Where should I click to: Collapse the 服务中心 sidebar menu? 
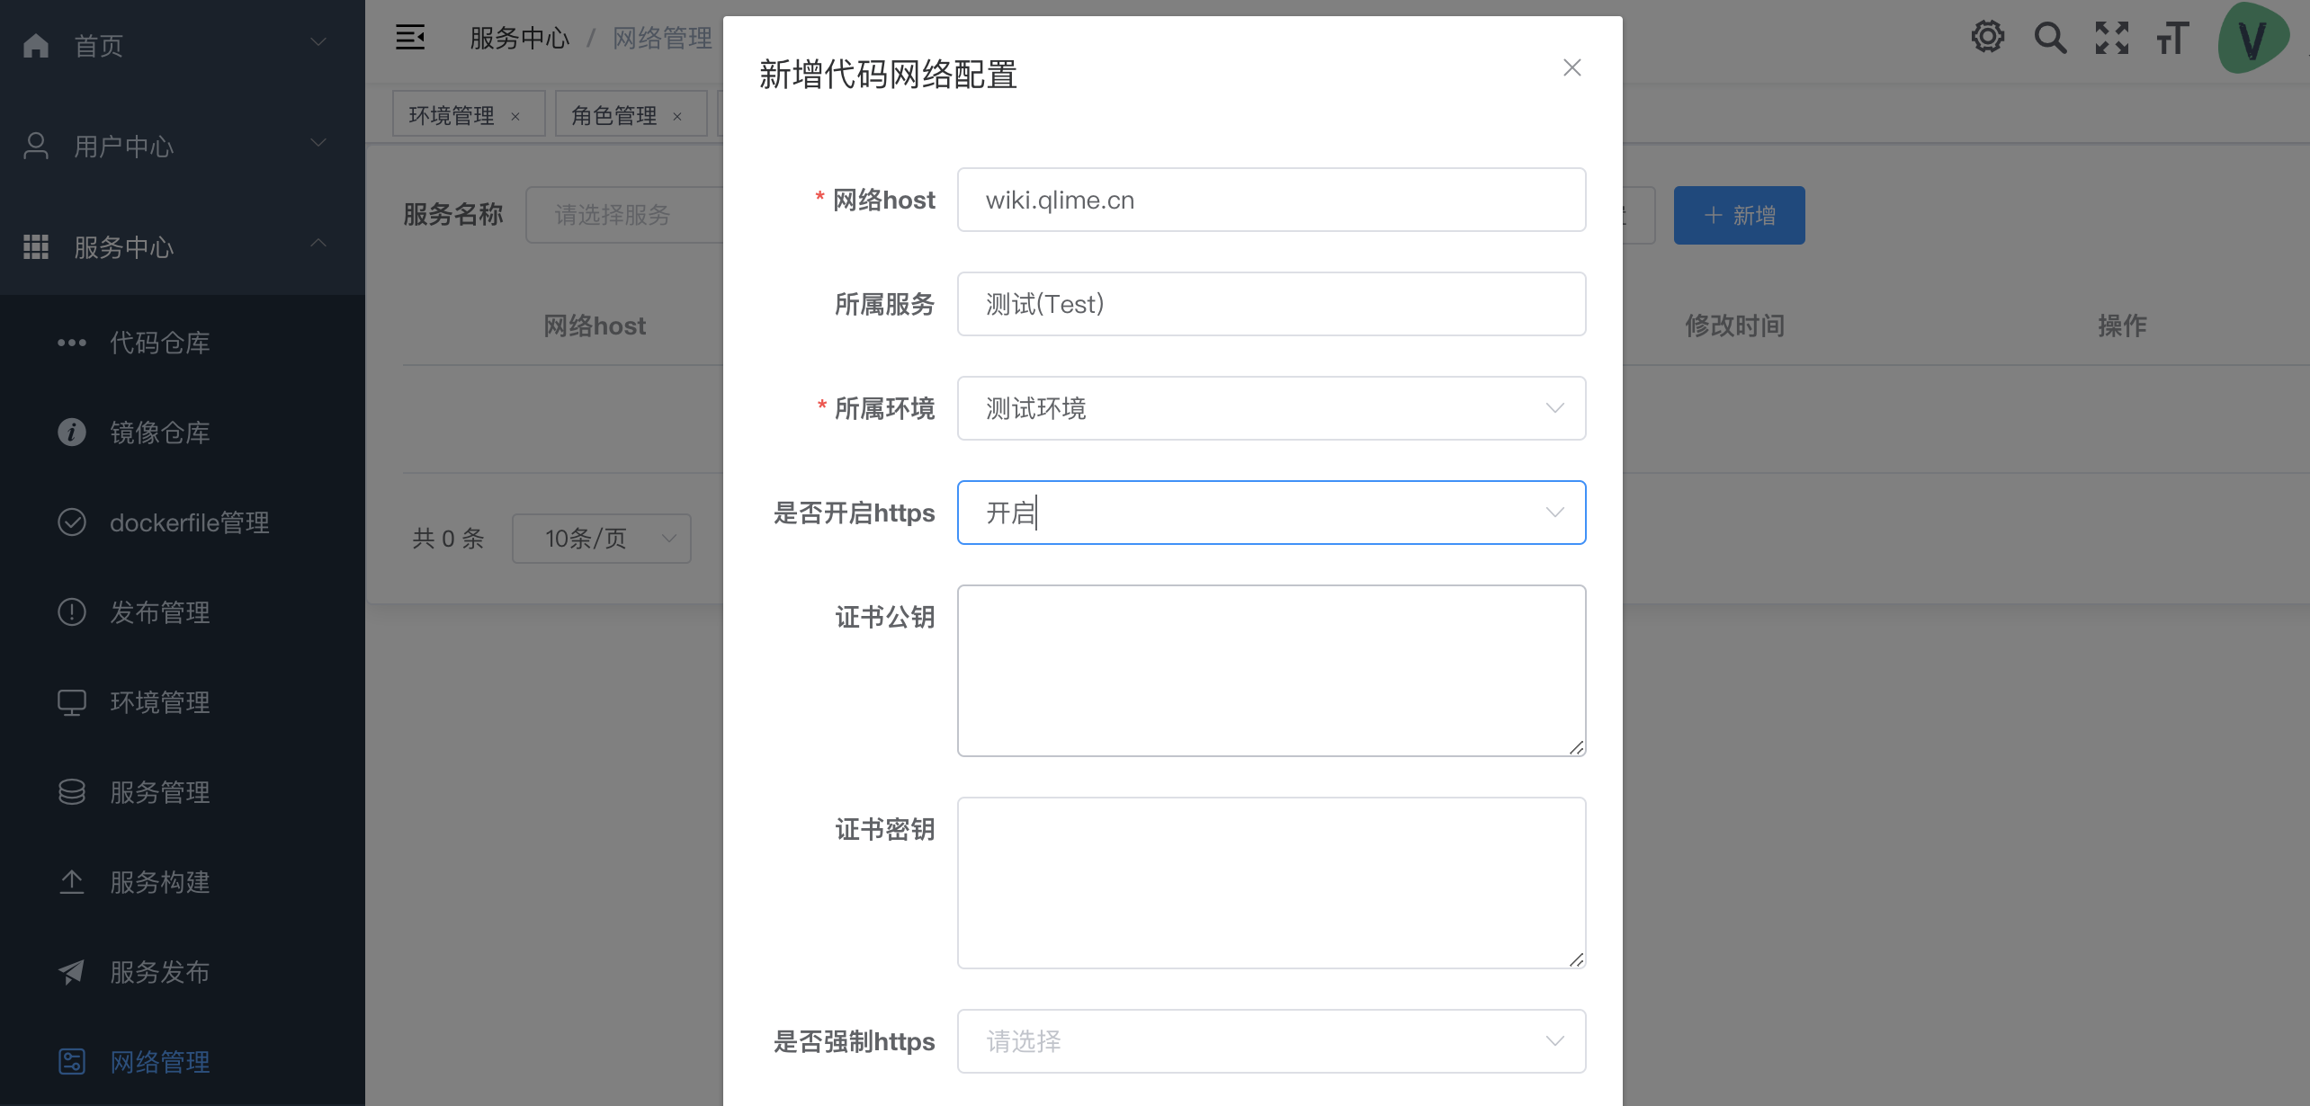pos(180,246)
